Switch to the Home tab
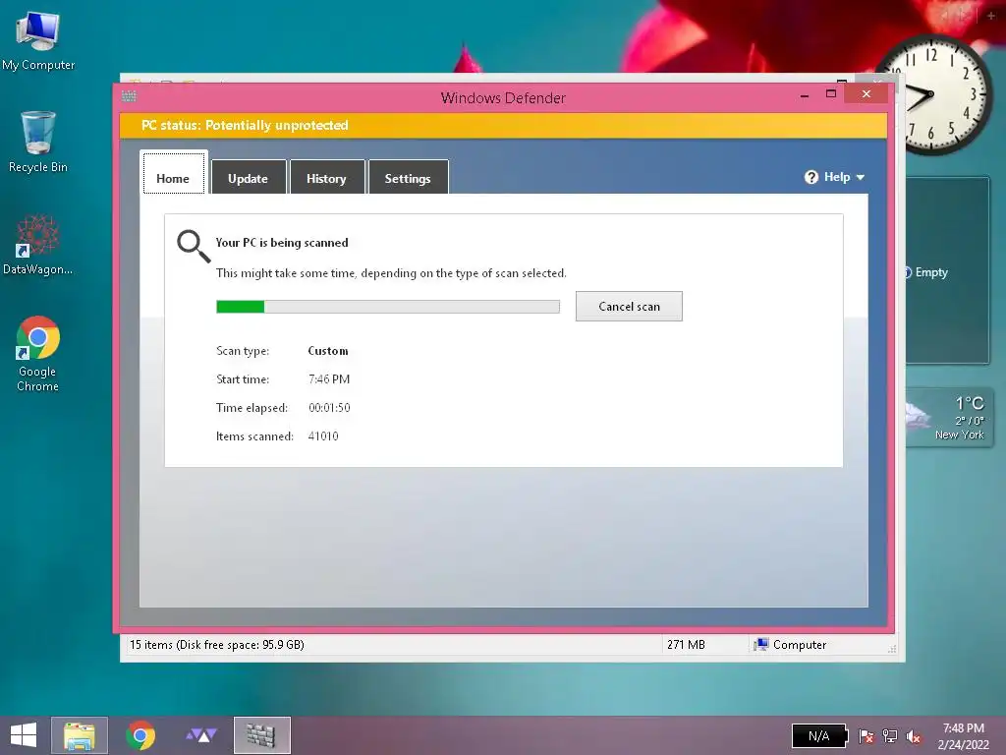 tap(173, 173)
